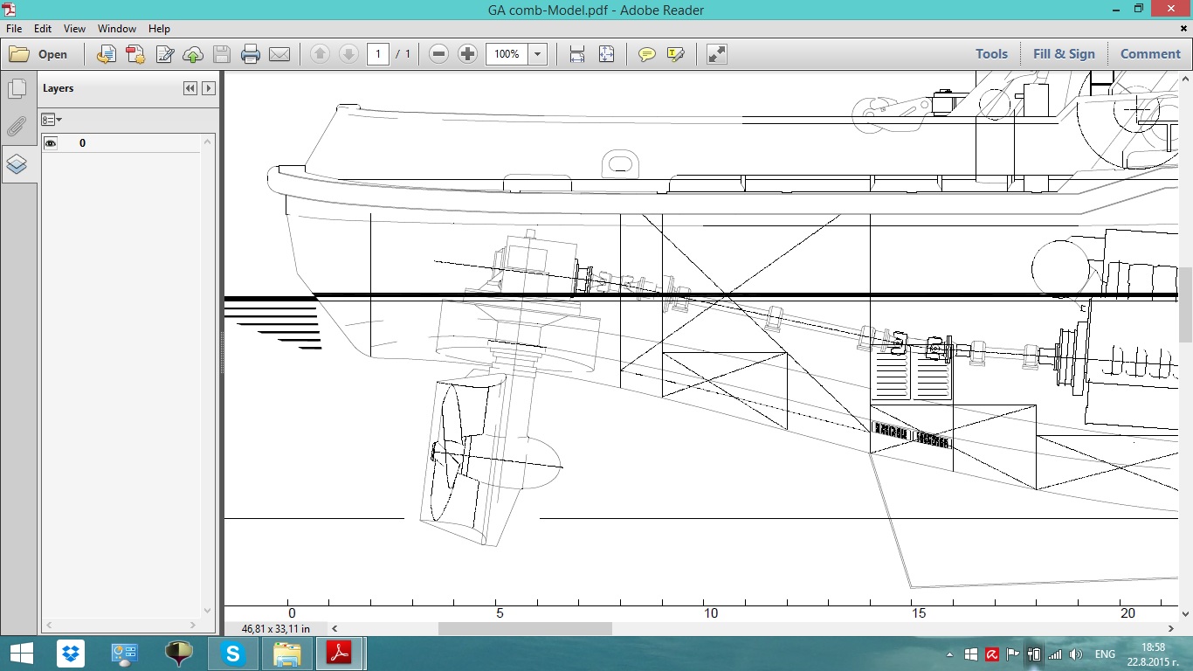Toggle the fit-width scrolling mode

[577, 54]
